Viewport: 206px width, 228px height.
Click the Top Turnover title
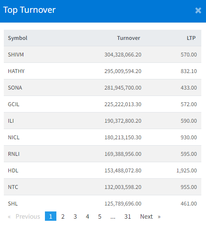(29, 10)
